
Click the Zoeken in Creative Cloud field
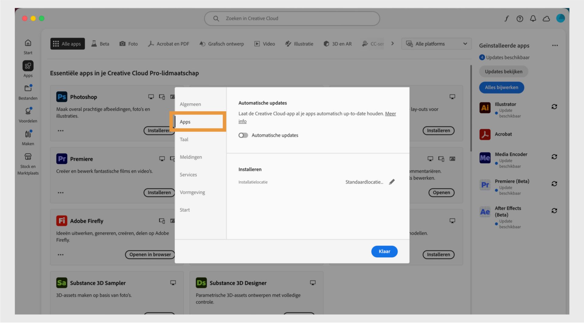(292, 19)
